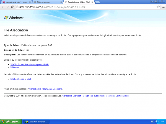Click the browser forward arrow

click(x=7, y=7)
